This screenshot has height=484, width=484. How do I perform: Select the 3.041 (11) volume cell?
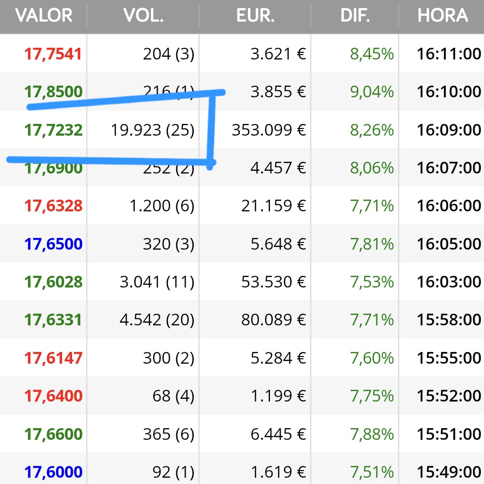click(x=157, y=282)
